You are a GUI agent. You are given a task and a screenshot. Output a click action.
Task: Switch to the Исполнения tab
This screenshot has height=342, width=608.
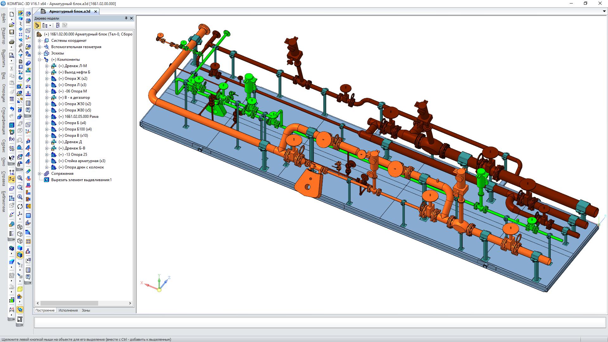click(x=68, y=310)
